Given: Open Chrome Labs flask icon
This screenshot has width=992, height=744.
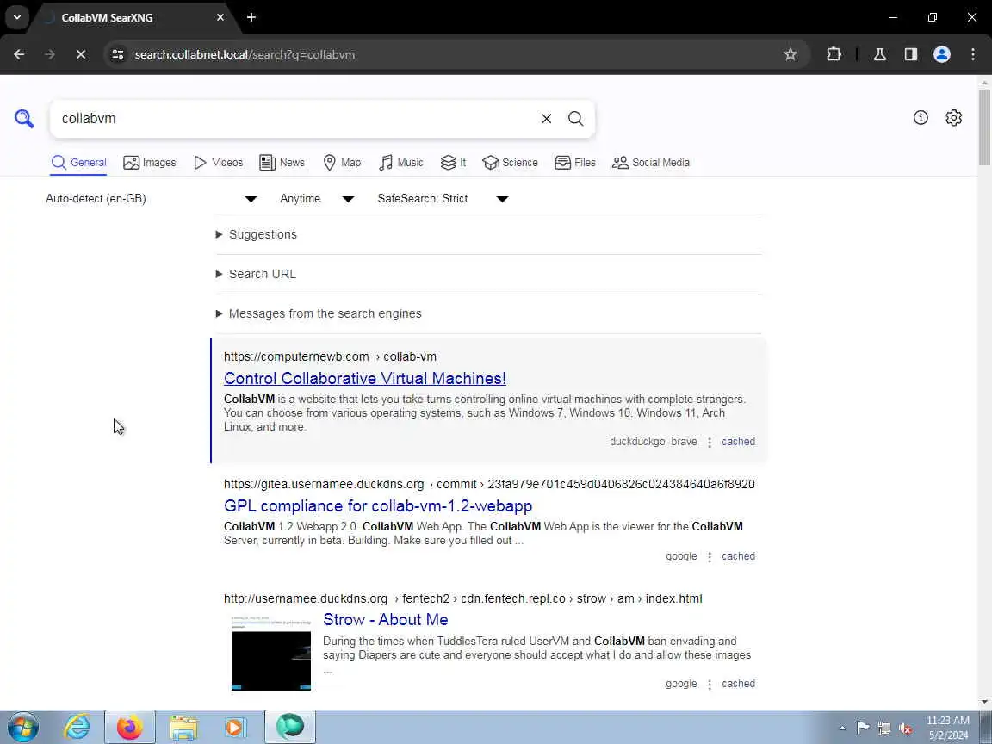Looking at the screenshot, I should pyautogui.click(x=879, y=54).
